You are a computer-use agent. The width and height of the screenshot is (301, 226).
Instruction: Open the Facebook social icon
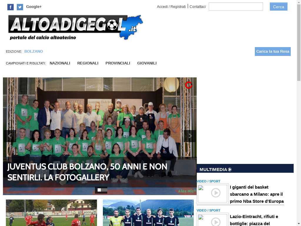(11, 7)
